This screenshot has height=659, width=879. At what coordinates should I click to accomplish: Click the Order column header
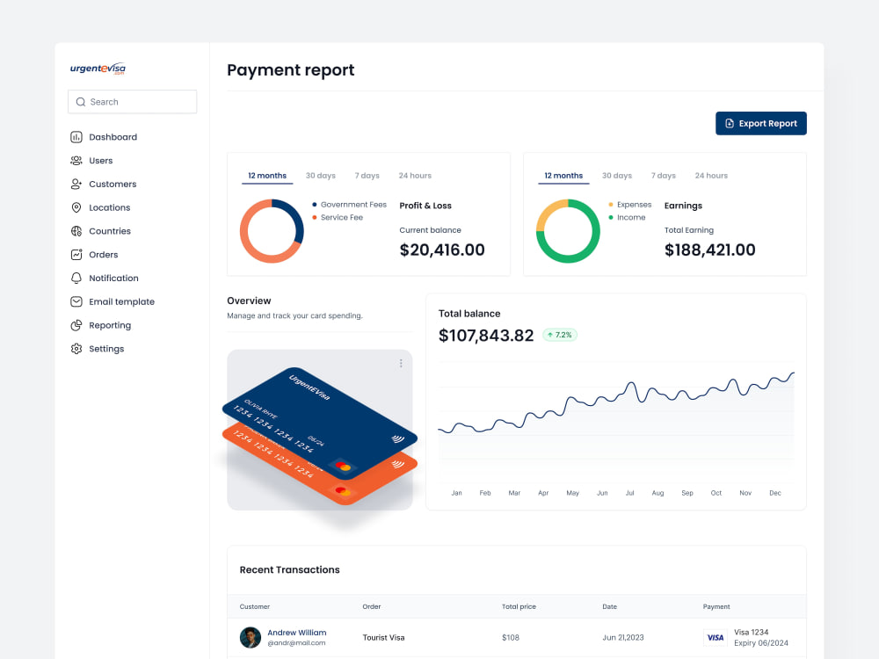[x=372, y=607]
